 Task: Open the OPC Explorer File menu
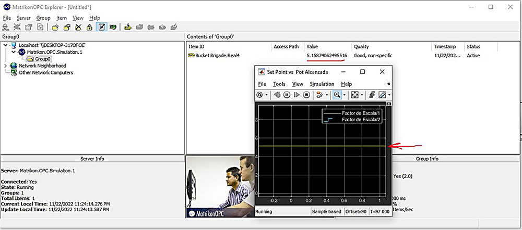[x=7, y=18]
